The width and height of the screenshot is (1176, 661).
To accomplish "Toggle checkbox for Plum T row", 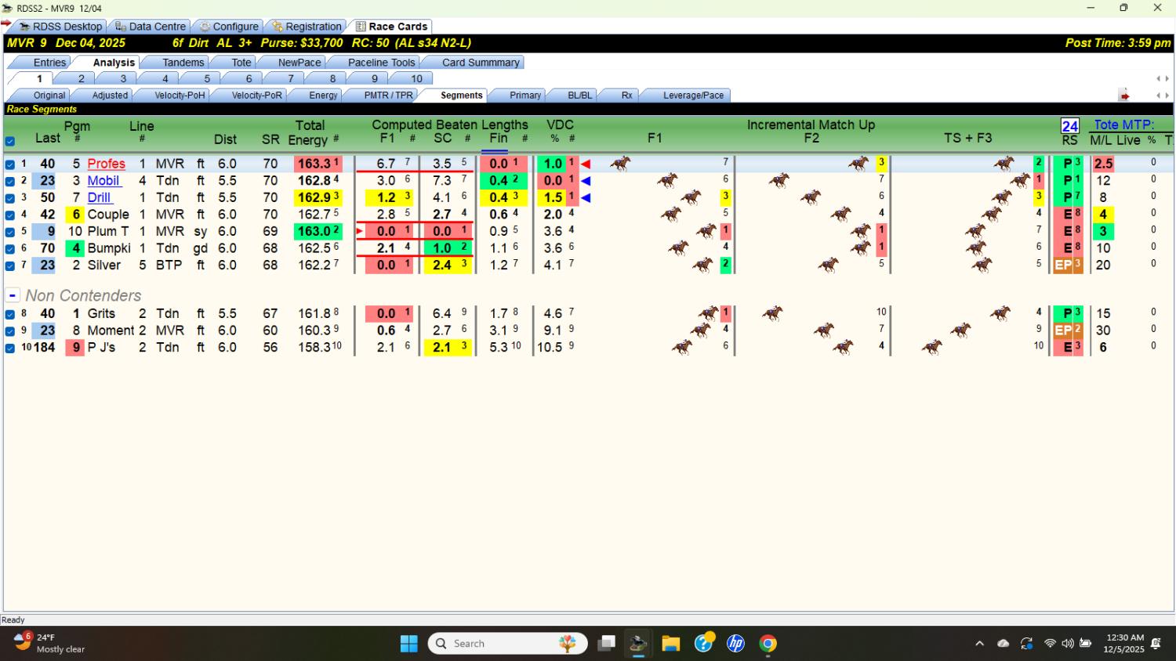I will pos(10,232).
